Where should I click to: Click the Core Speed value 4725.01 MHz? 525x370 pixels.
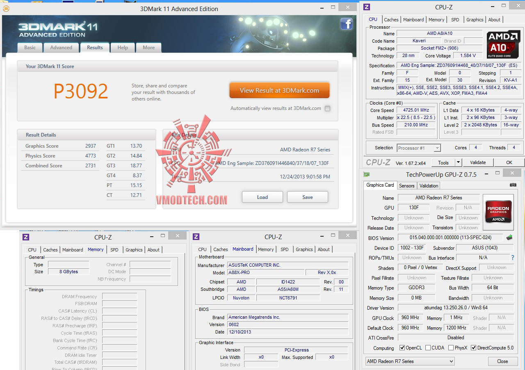(x=416, y=110)
